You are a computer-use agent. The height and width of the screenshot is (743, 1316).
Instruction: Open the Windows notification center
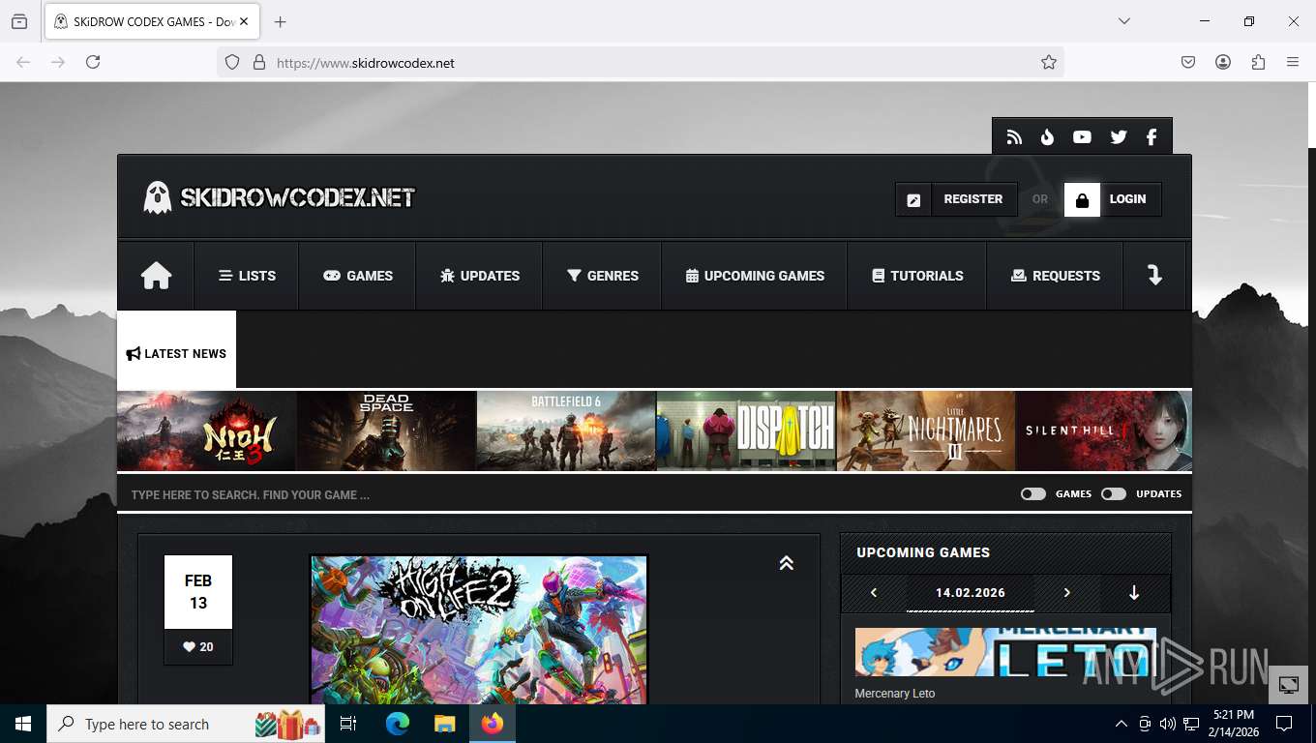click(x=1284, y=724)
